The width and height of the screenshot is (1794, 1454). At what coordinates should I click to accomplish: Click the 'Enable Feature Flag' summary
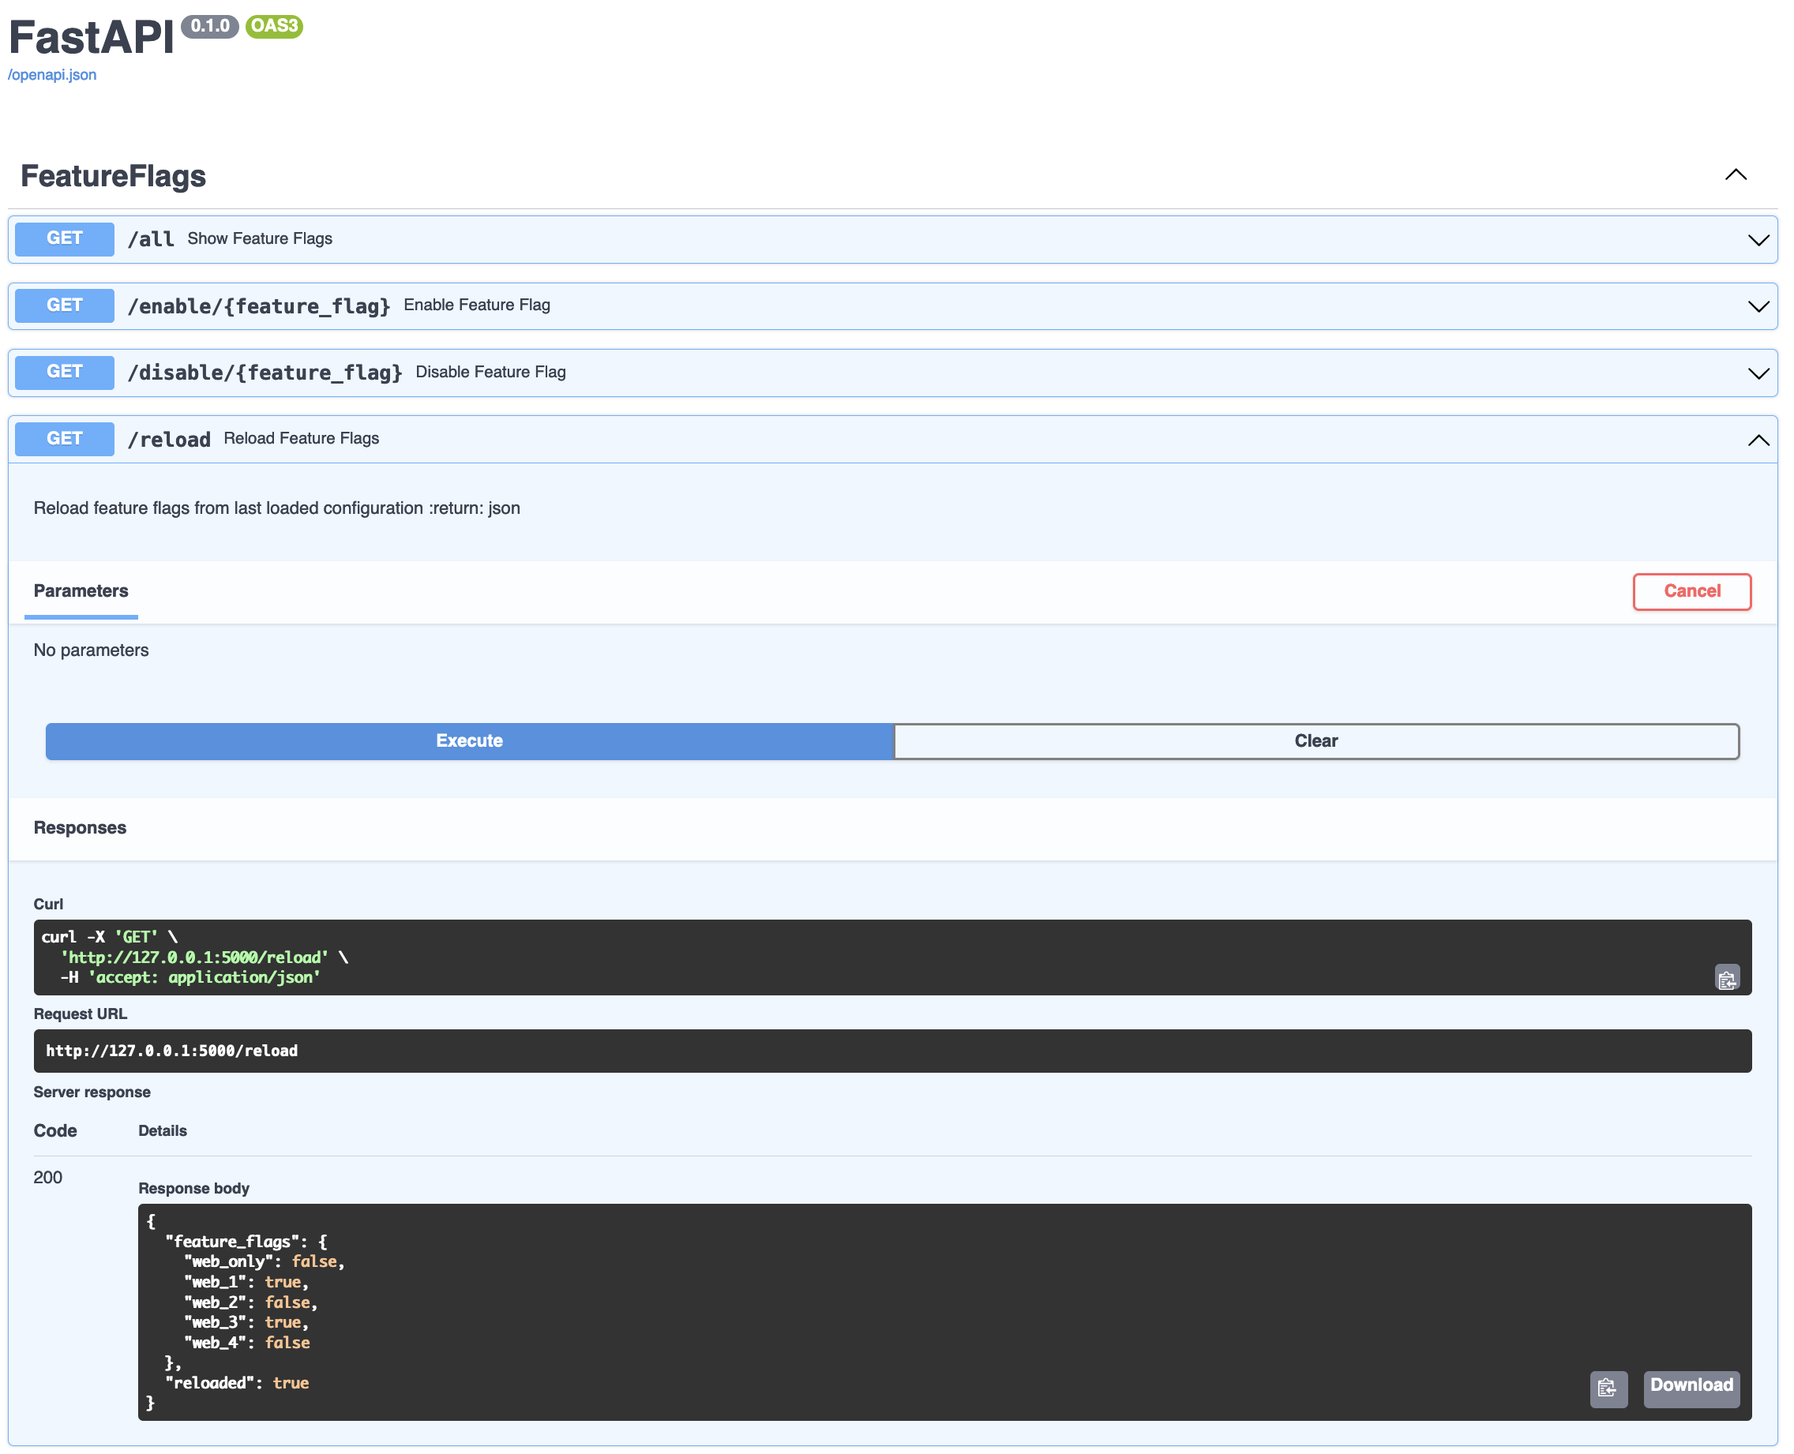477,305
